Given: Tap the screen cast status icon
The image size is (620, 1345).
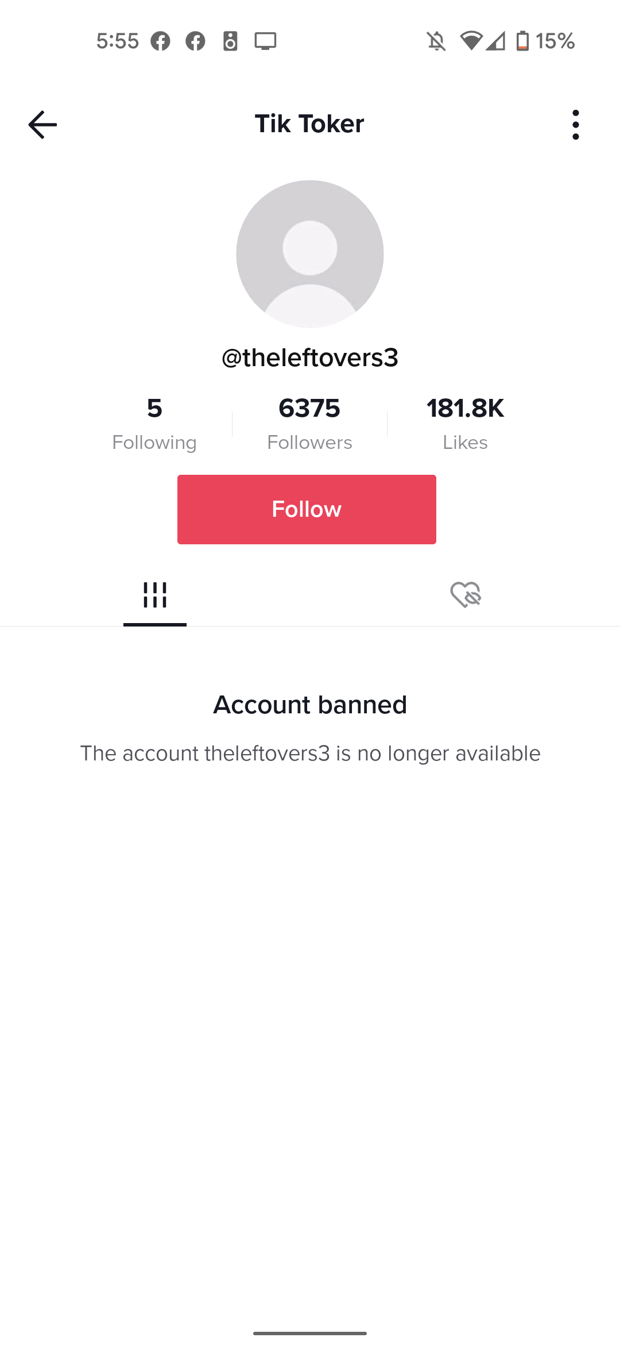Looking at the screenshot, I should coord(266,41).
